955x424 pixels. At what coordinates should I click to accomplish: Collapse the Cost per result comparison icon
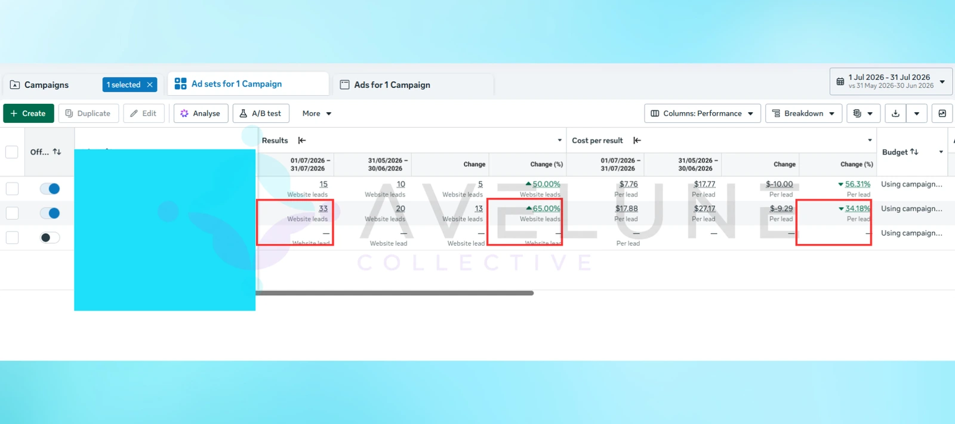tap(637, 140)
